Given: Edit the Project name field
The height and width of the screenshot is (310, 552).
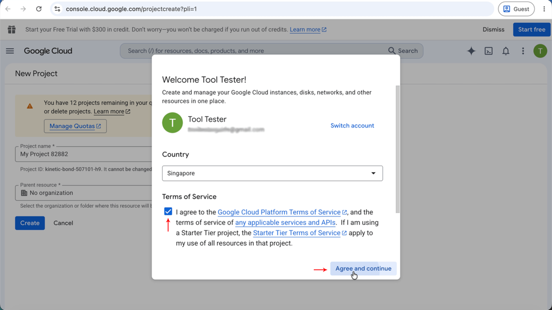Looking at the screenshot, I should 85,154.
